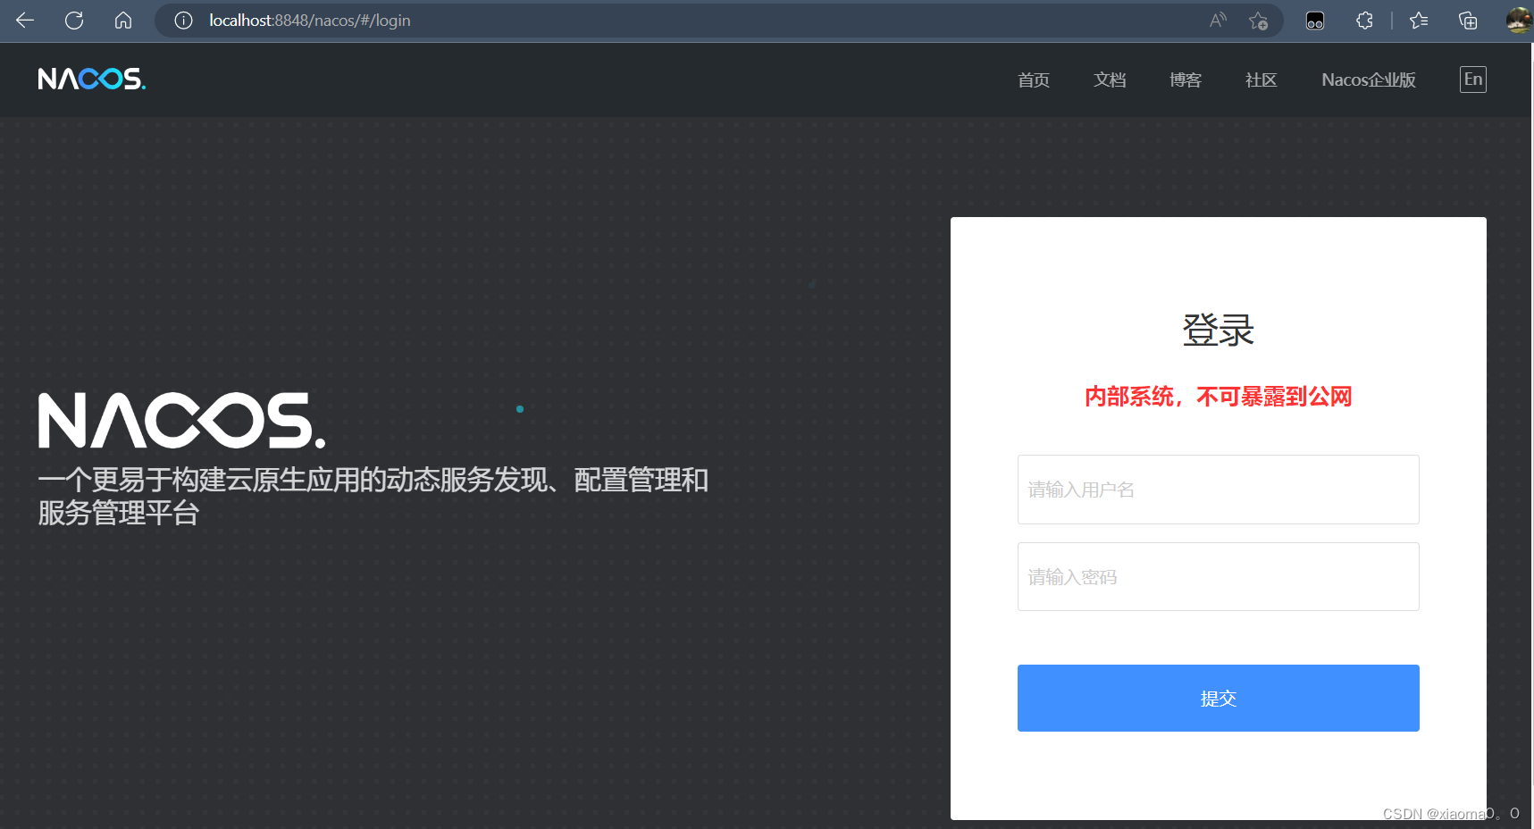
Task: Go back using the browser back arrow
Action: click(x=25, y=20)
